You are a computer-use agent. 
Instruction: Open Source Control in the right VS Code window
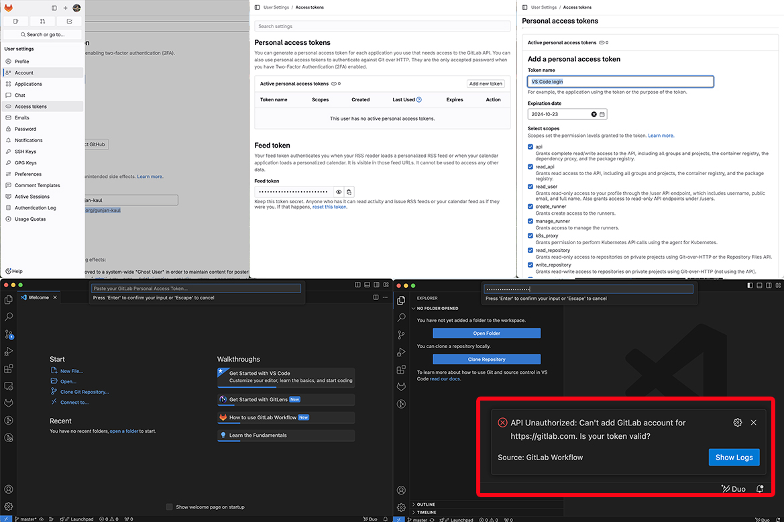(401, 335)
